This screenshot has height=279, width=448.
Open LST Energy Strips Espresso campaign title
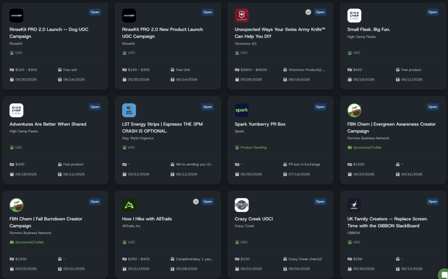pyautogui.click(x=162, y=128)
